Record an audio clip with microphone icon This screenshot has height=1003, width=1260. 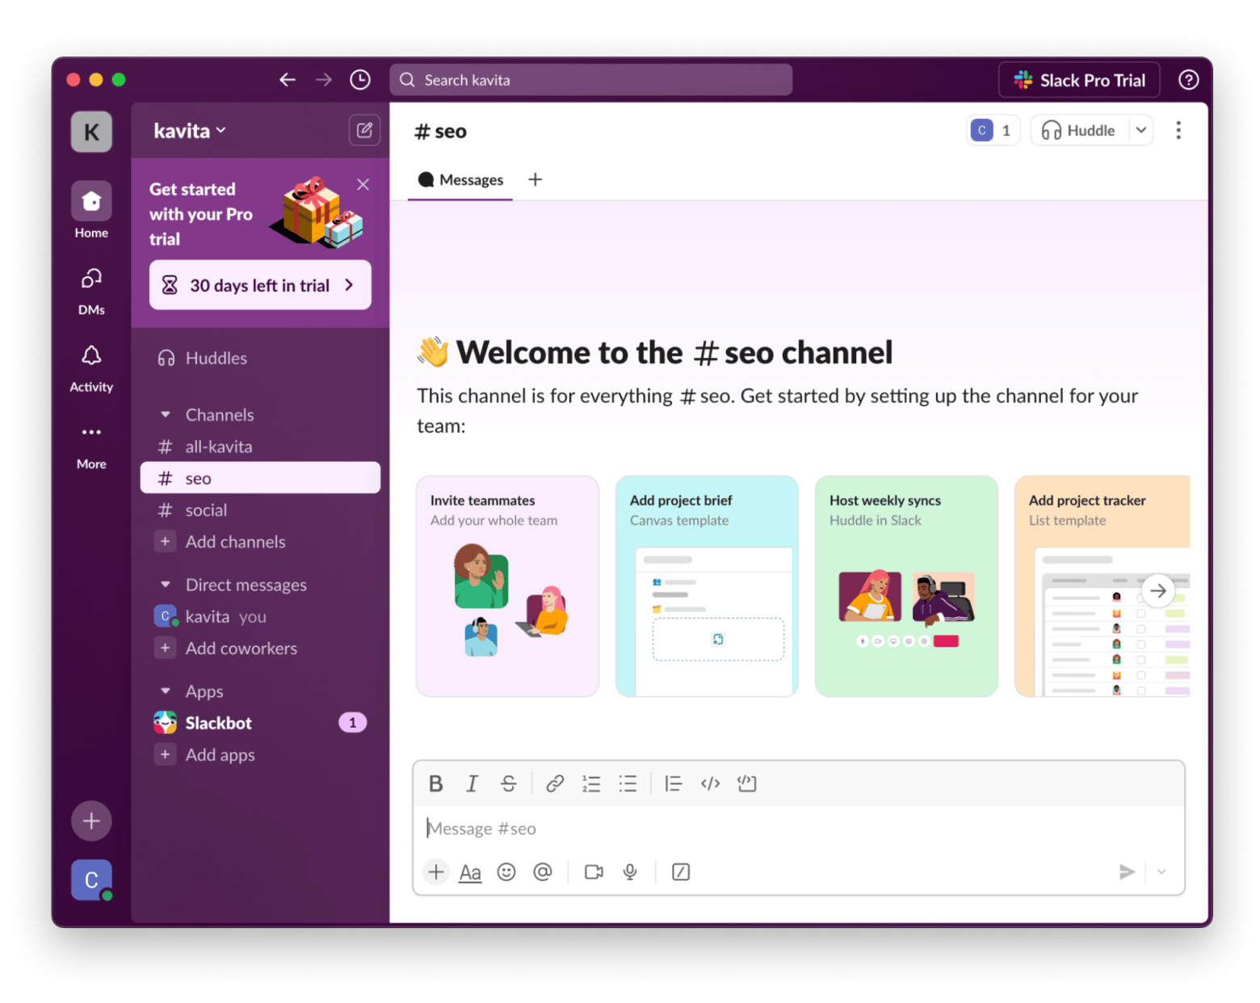coord(630,872)
